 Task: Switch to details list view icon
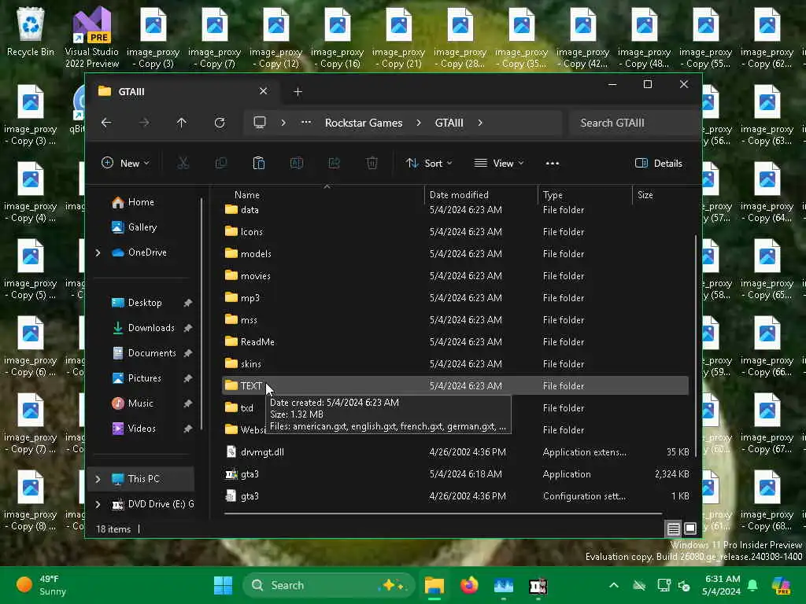tap(674, 528)
